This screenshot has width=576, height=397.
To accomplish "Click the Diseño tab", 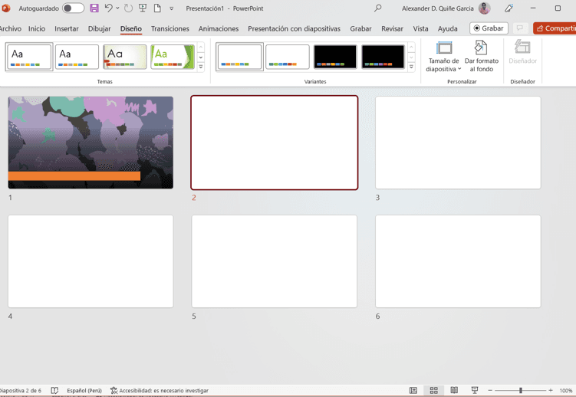I will (x=131, y=28).
